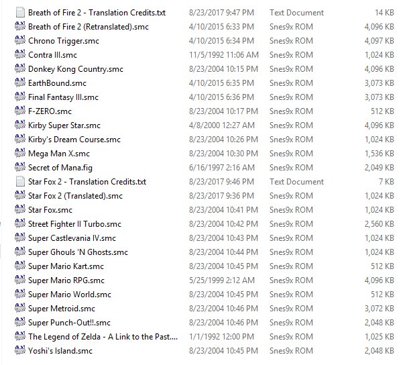Select the "Mega Man X.smc" file name
The height and width of the screenshot is (365, 417).
(59, 154)
